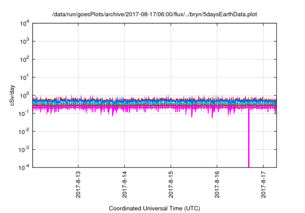Click the 2017-8-15 date label
Screen dimensions: 305x213
tap(171, 184)
